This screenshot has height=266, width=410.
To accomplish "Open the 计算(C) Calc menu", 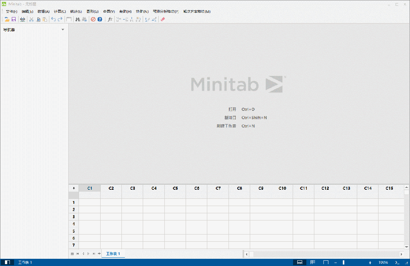I will [x=60, y=11].
